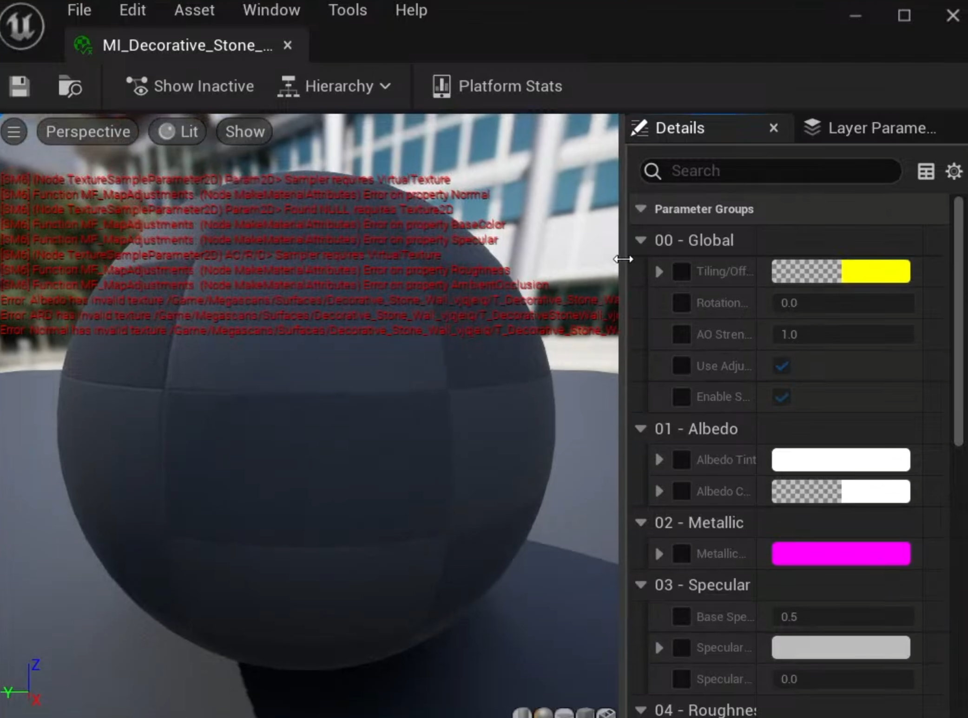Click the Lit view mode button
This screenshot has height=718, width=968.
[178, 132]
